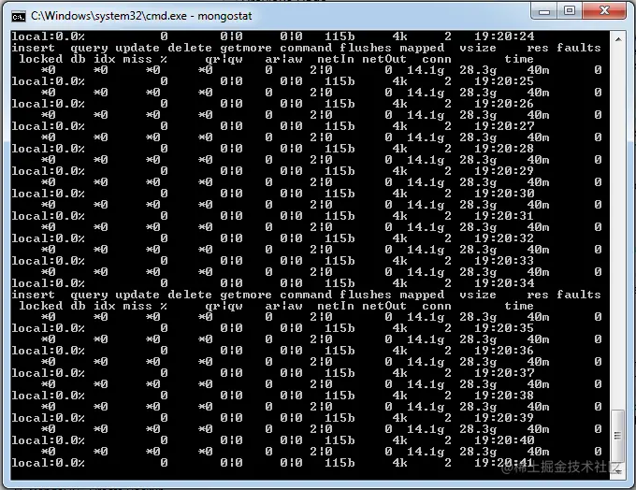Close the mongostat cmd window
Viewport: 636px width, 490px height.
(x=604, y=11)
